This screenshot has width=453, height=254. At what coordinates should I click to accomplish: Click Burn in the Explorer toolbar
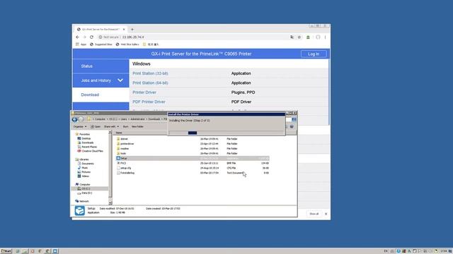click(x=125, y=127)
